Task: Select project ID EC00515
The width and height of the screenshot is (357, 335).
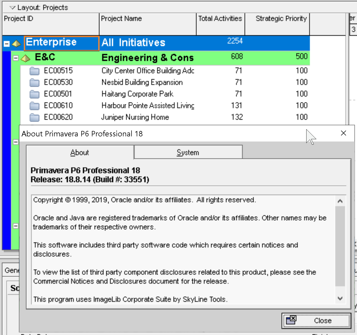Action: coord(58,71)
